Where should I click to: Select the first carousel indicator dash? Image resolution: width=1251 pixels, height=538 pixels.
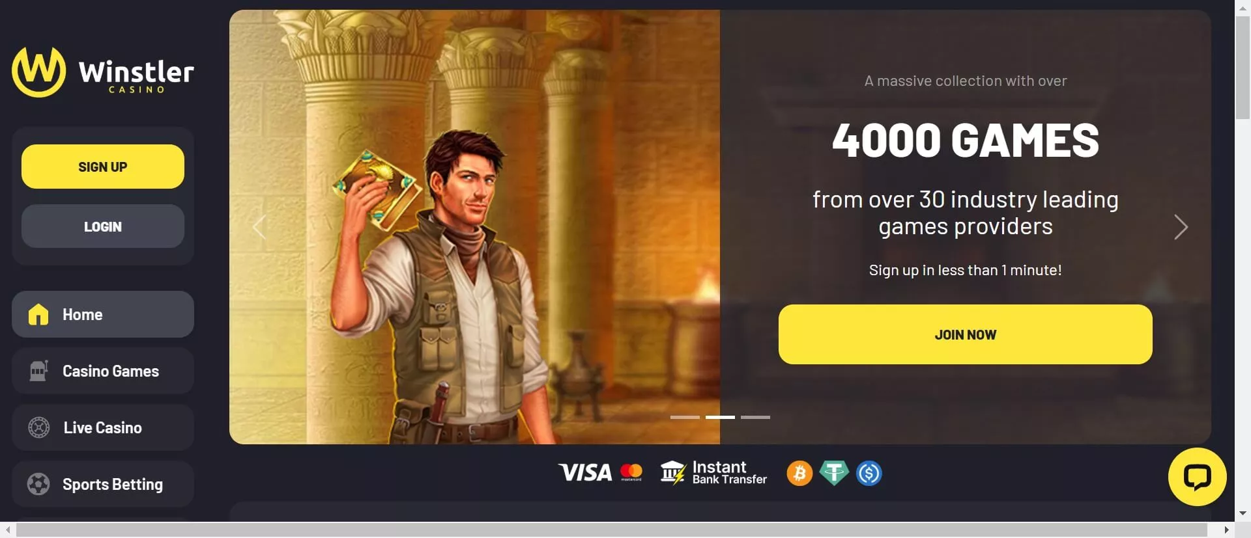click(x=685, y=417)
